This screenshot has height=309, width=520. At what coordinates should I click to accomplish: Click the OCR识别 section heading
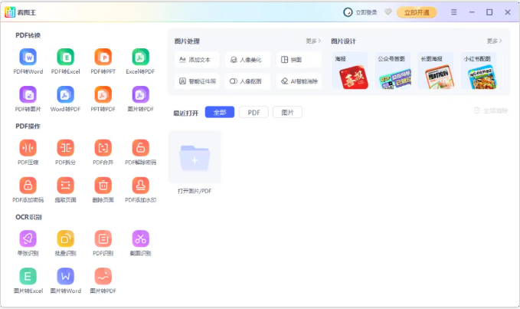28,217
